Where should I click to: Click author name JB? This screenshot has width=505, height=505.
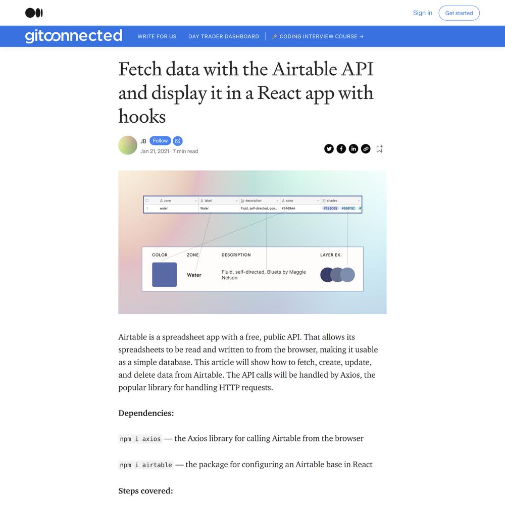(143, 141)
